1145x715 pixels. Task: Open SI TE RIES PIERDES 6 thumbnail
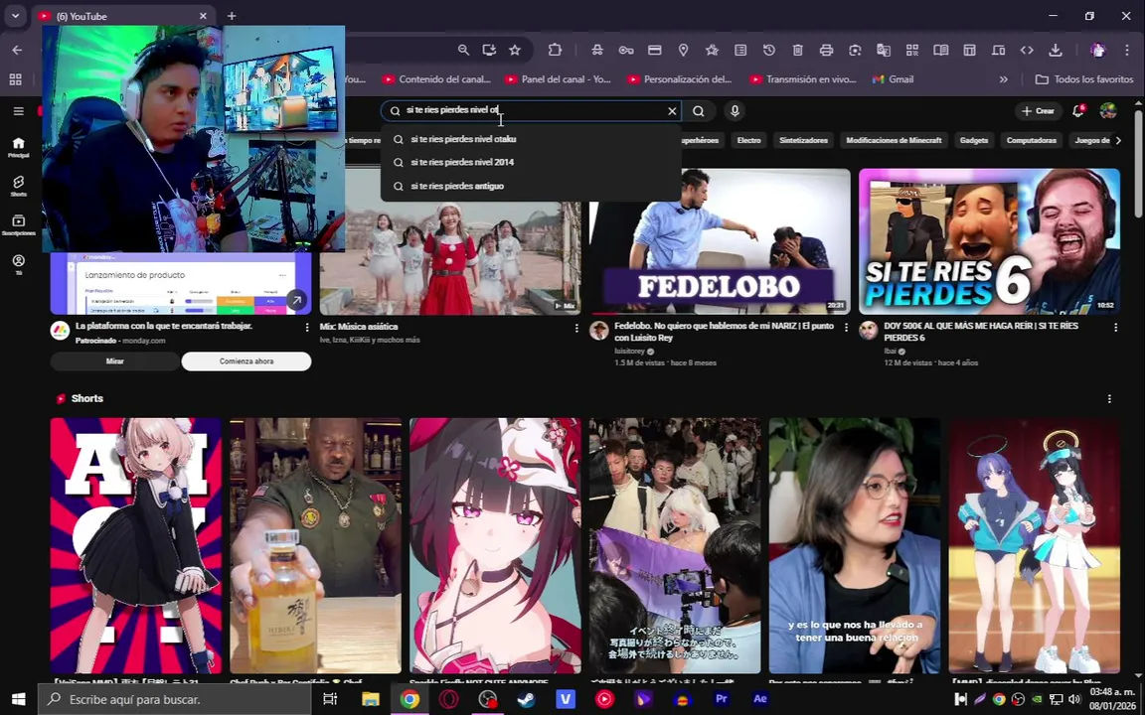point(989,241)
